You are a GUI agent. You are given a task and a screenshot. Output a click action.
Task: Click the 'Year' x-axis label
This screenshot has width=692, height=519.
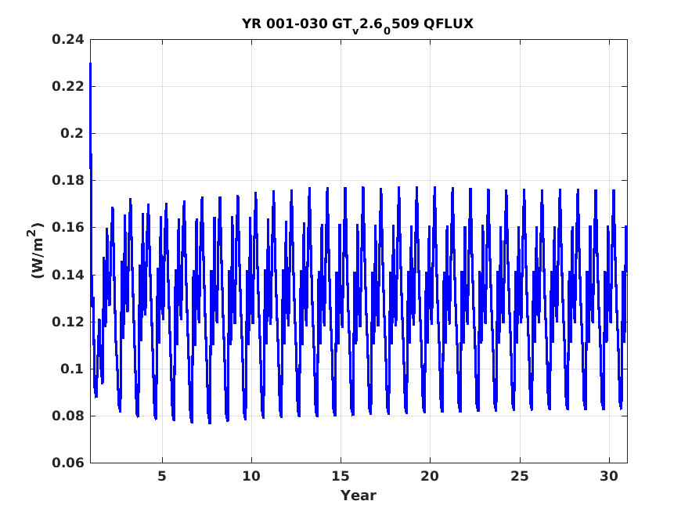point(358,496)
